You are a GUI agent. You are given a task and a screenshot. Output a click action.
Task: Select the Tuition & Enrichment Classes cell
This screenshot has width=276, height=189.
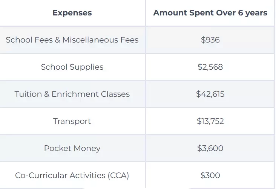[x=72, y=94]
